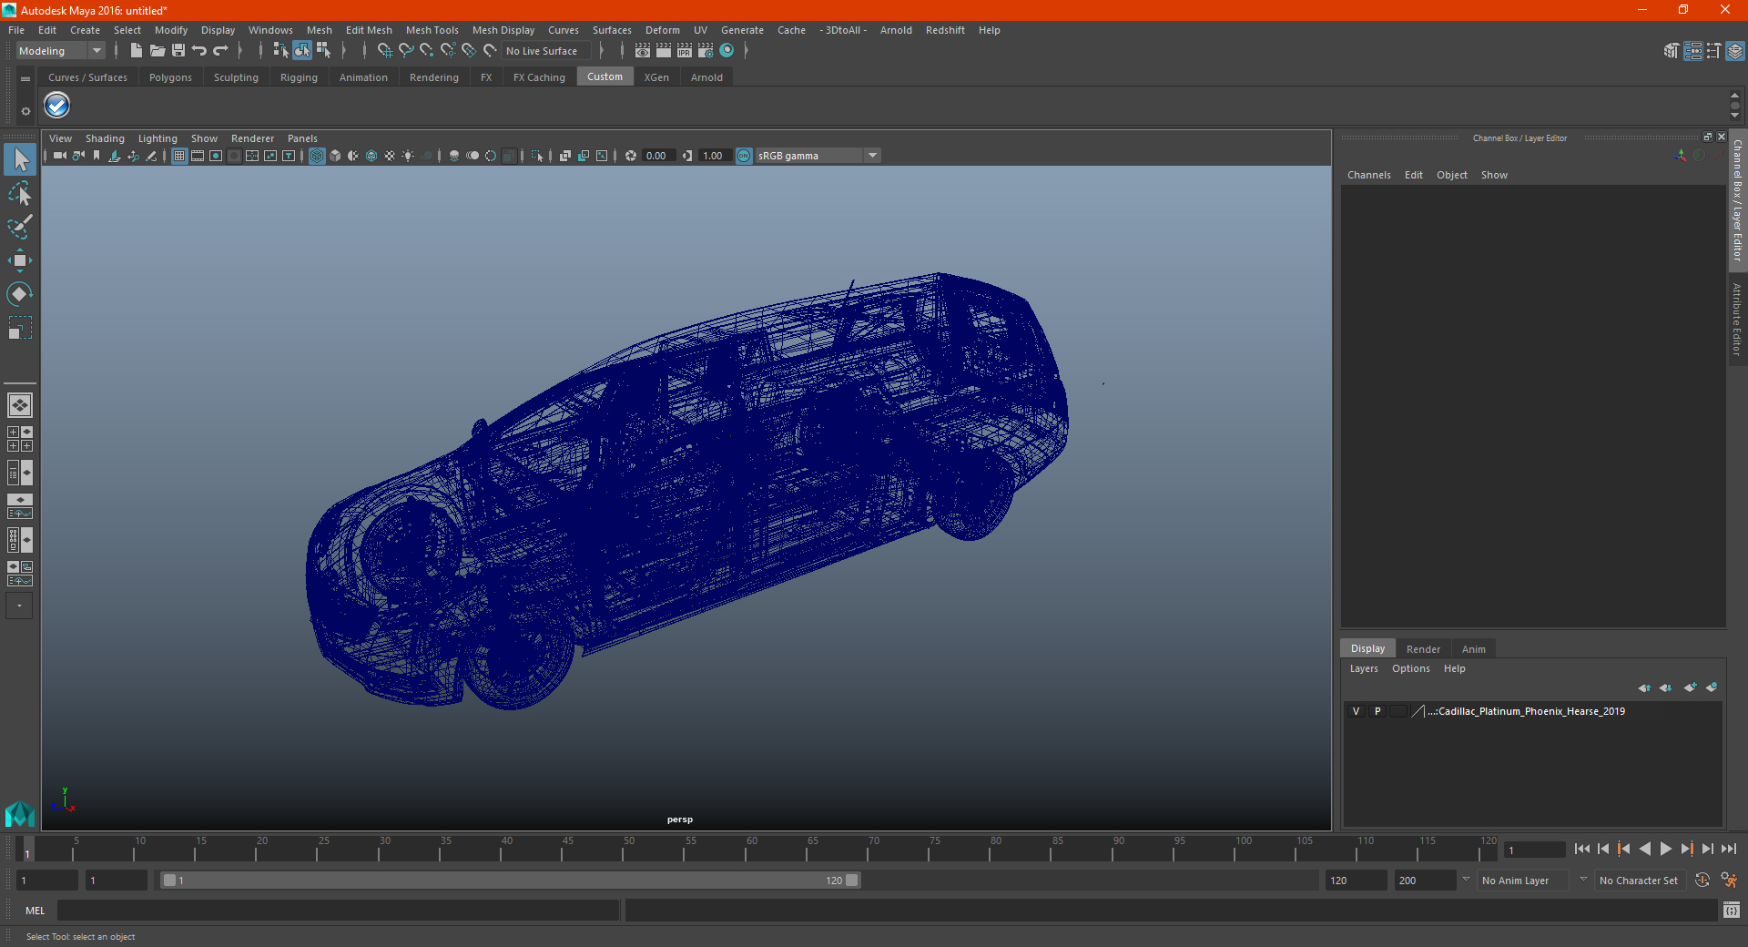Pick the Paint Selection tool
The width and height of the screenshot is (1748, 947).
pos(20,227)
